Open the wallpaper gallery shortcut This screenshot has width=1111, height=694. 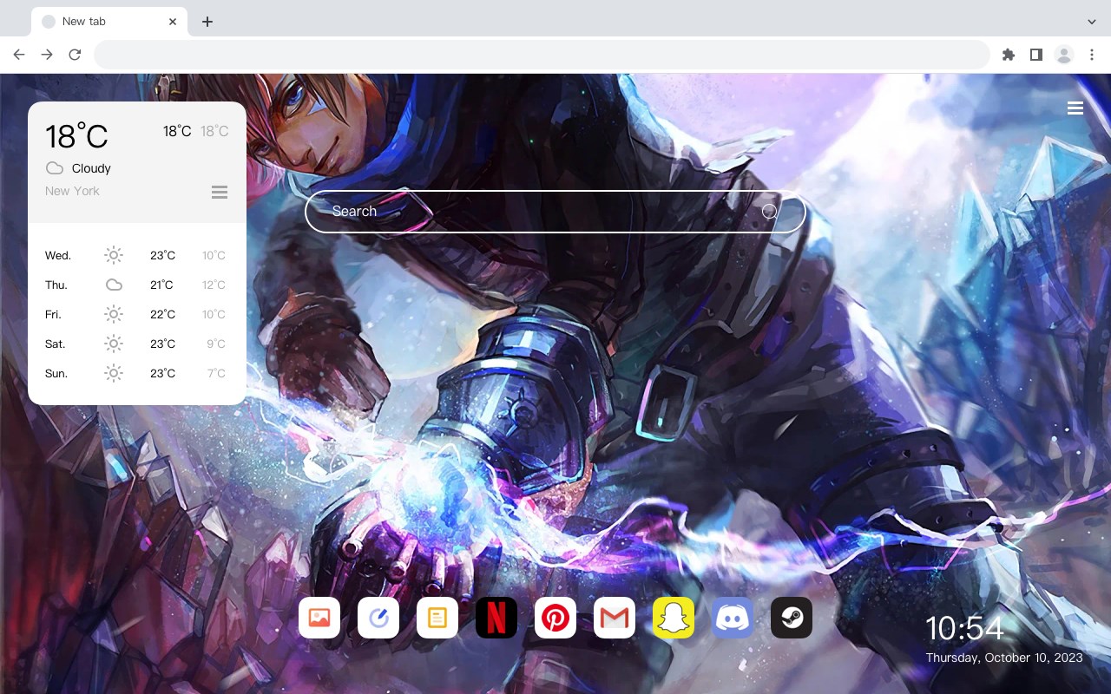(319, 618)
